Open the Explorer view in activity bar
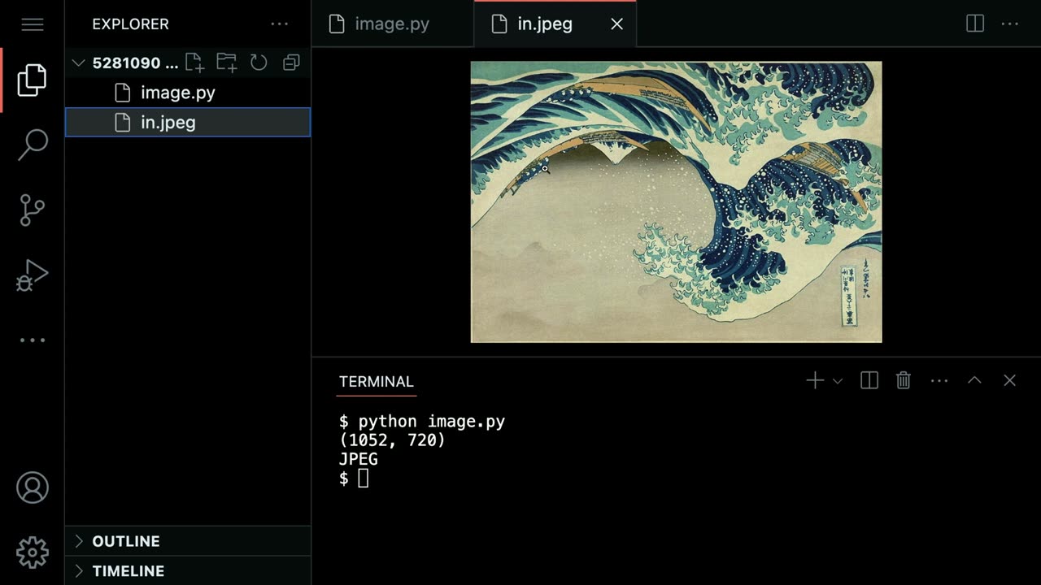The image size is (1041, 585). coord(33,80)
